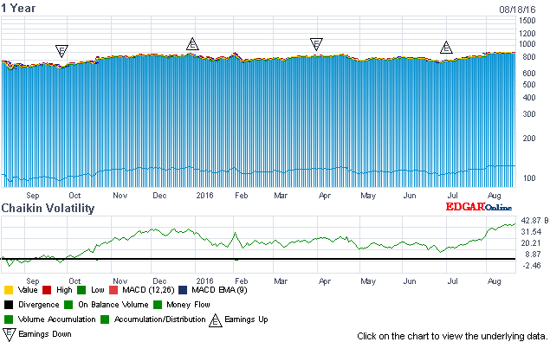Click the 'Accumulation/Distribution' legend label
This screenshot has width=550, height=342.
(x=160, y=319)
